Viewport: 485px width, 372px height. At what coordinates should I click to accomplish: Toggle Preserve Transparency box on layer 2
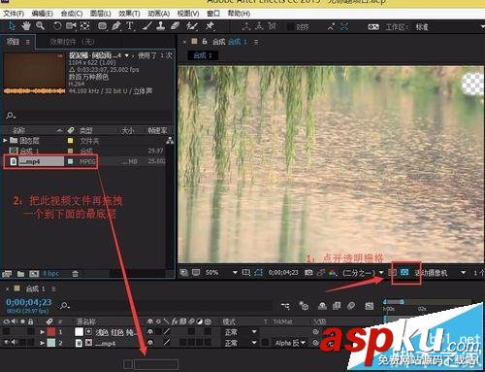point(265,343)
